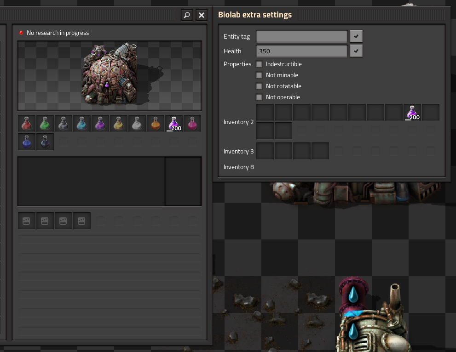The image size is (456, 352).
Task: Click the 'No research in progress' status text
Action: [58, 33]
